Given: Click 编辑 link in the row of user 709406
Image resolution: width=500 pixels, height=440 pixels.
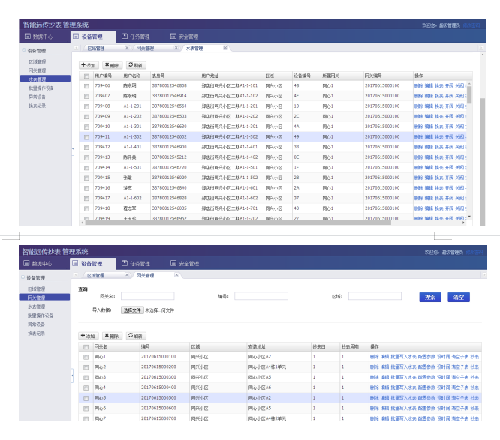Looking at the screenshot, I should click(429, 85).
